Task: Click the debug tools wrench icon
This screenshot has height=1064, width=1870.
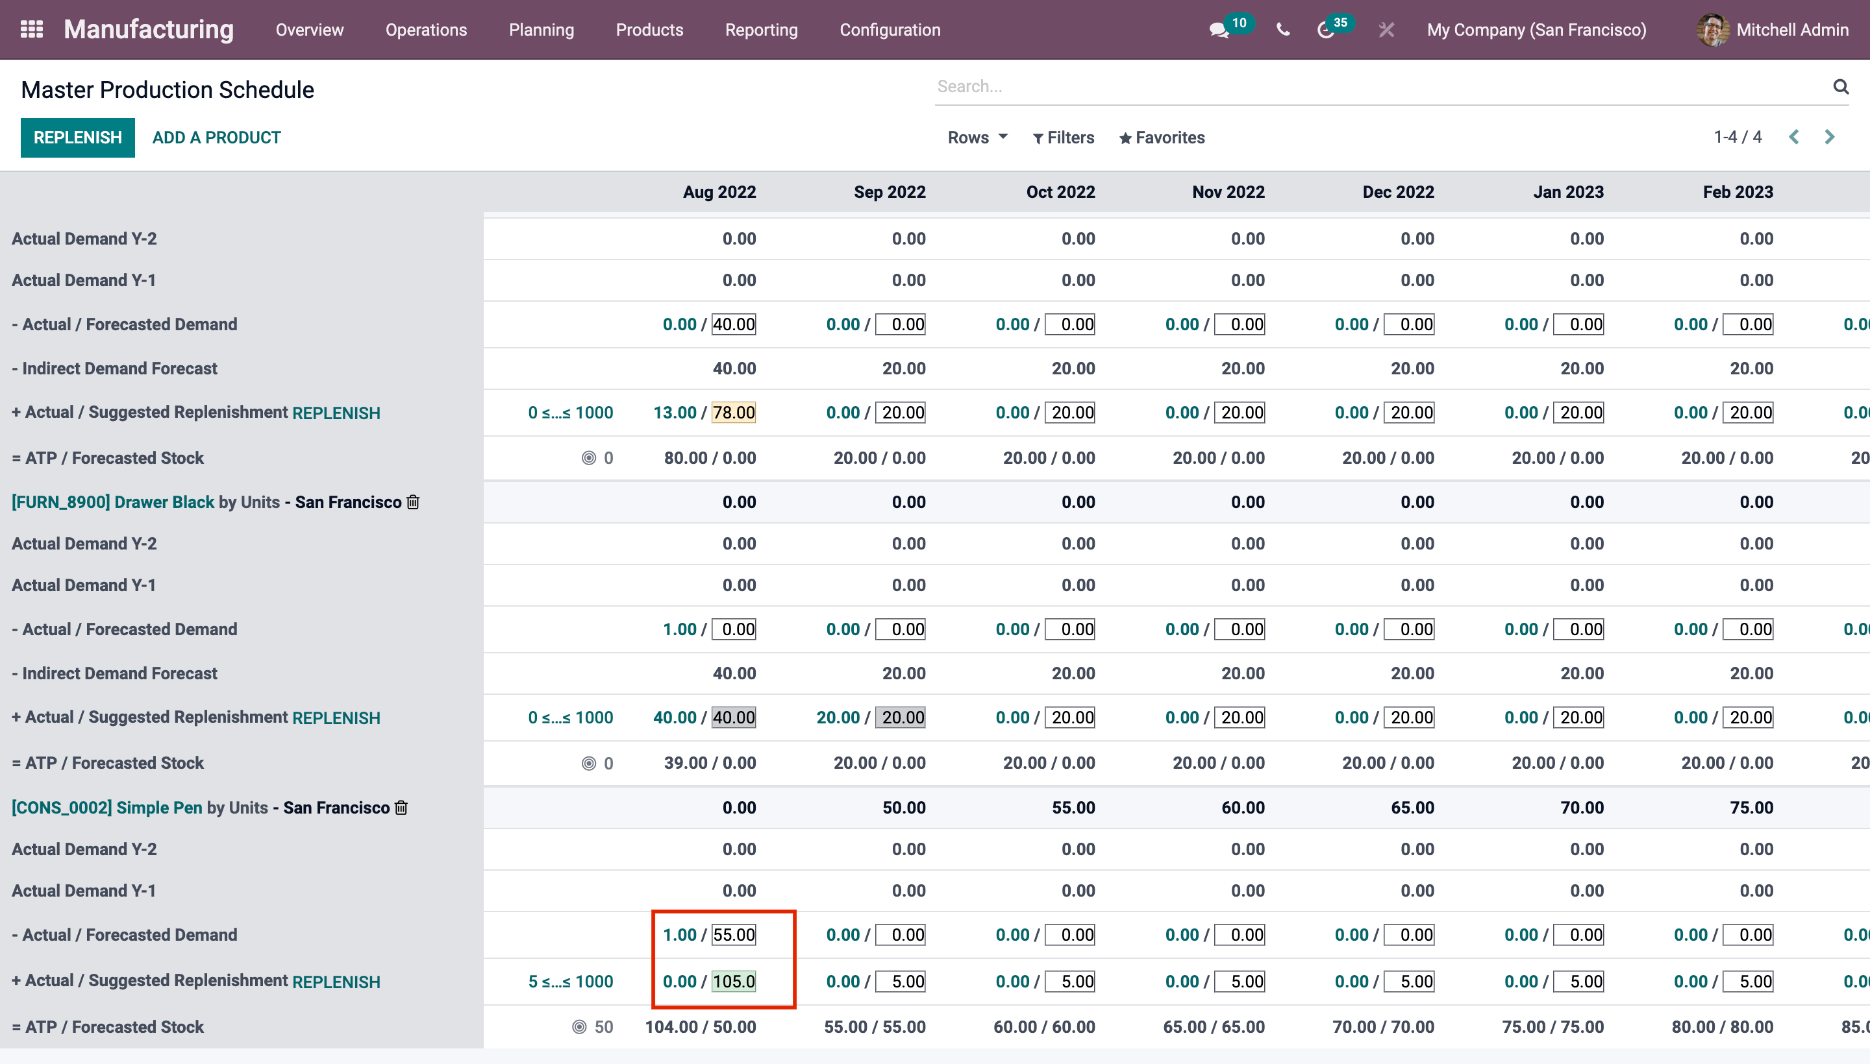Action: [1386, 30]
